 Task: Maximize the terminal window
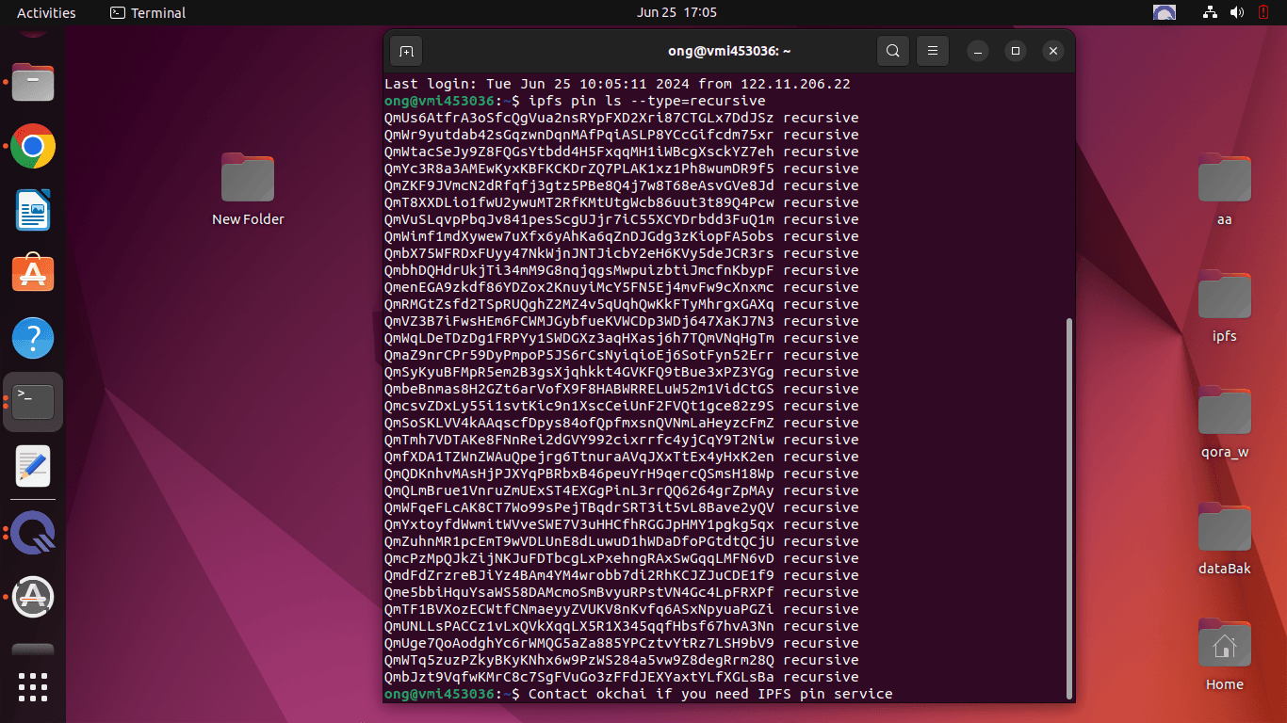point(1015,51)
